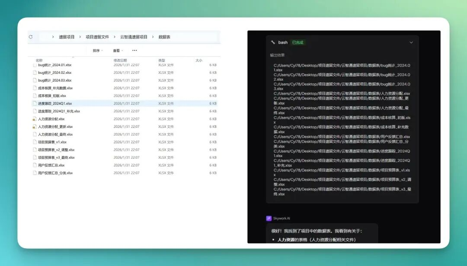Click the 已完成 status badge

297,42
